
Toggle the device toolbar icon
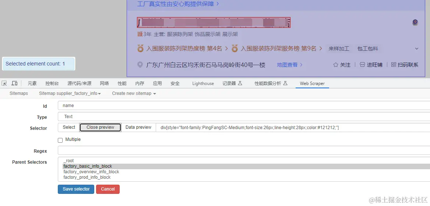click(14, 83)
